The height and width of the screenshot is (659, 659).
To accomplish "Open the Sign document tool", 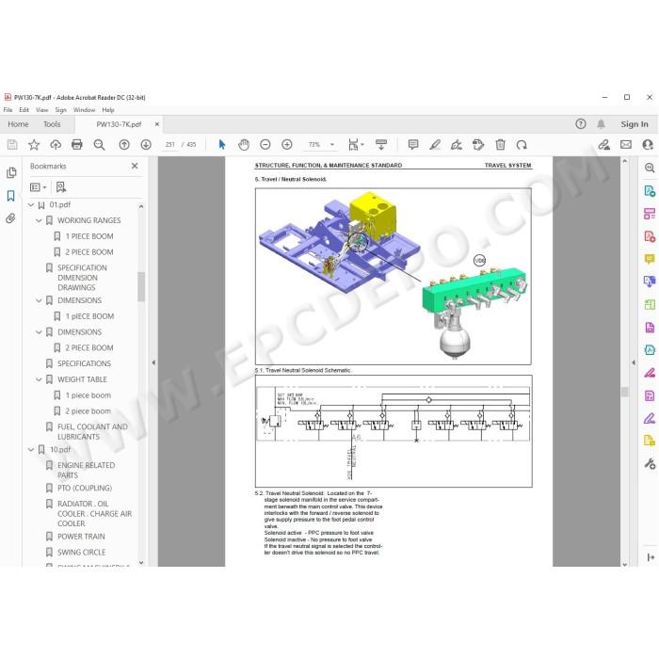I will [457, 145].
